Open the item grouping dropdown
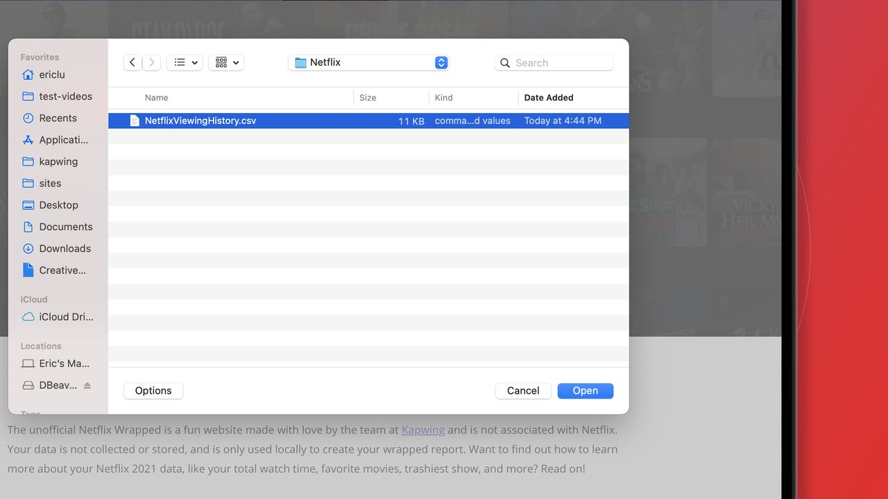The height and width of the screenshot is (499, 888). (x=226, y=62)
